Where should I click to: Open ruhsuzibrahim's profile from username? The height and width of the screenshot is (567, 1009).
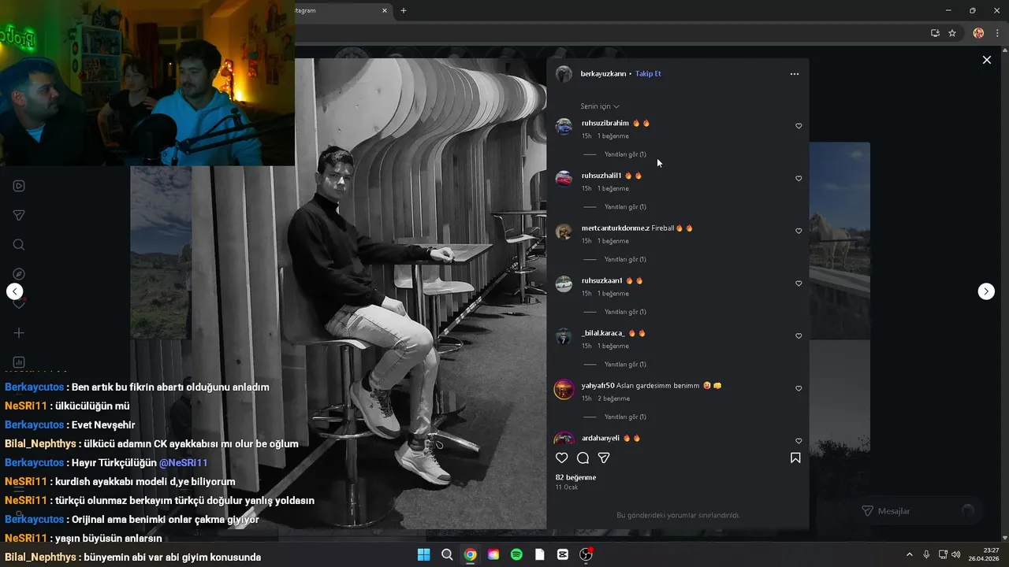click(x=605, y=123)
